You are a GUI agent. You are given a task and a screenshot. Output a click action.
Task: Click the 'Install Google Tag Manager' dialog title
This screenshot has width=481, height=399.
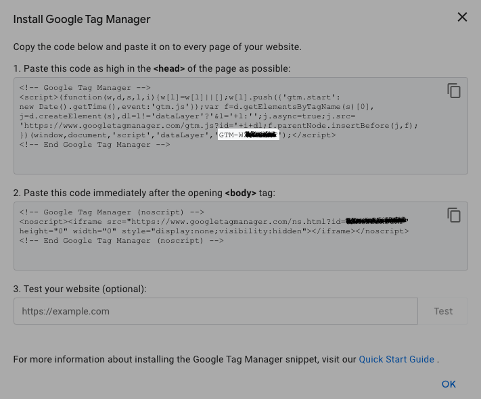pos(82,19)
